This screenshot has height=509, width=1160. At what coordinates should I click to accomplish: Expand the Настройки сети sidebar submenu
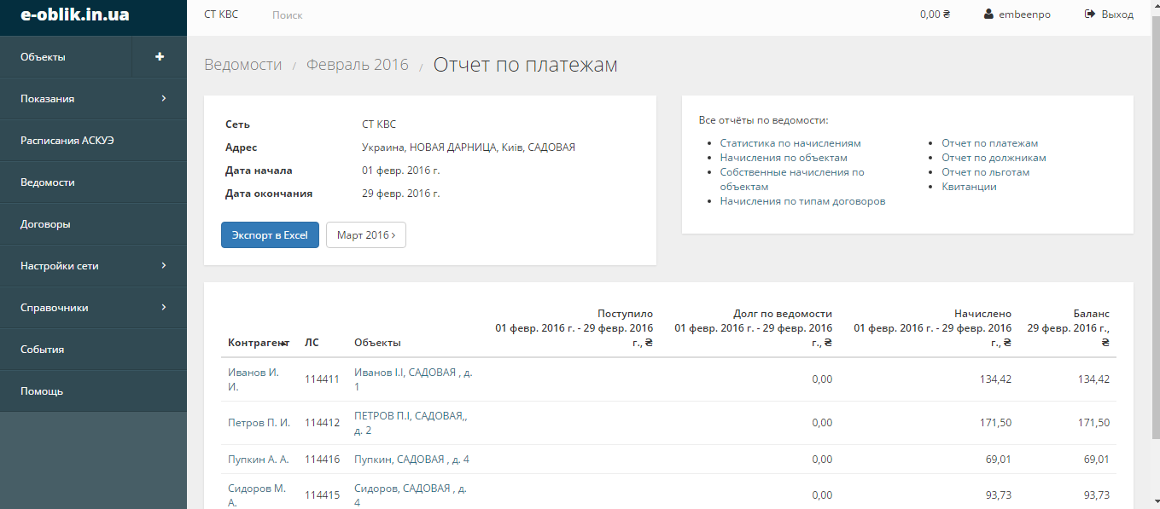click(x=163, y=266)
